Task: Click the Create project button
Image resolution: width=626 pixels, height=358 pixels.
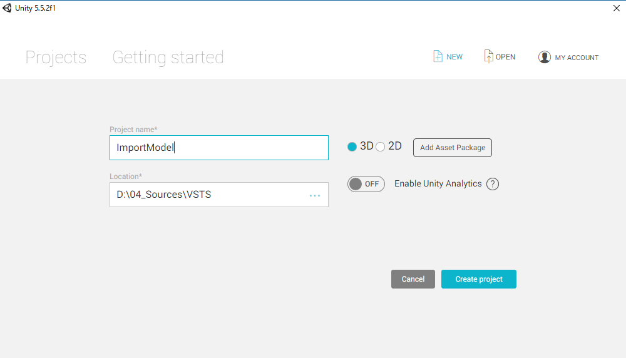Action: click(479, 279)
